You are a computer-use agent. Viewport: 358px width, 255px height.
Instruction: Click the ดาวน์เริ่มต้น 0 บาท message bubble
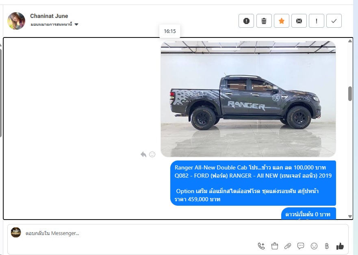pyautogui.click(x=308, y=213)
